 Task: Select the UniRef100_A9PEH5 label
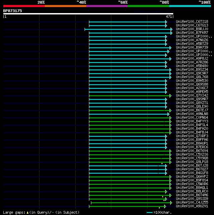(x=192, y=92)
